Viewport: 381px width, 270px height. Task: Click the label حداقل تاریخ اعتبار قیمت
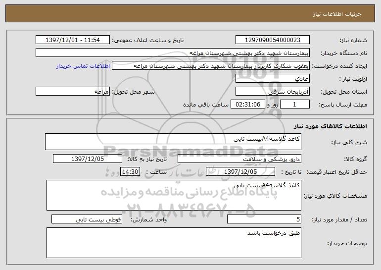coord(336,172)
